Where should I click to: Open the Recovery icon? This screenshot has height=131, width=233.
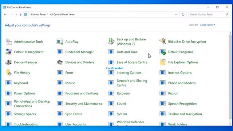(x=111, y=93)
